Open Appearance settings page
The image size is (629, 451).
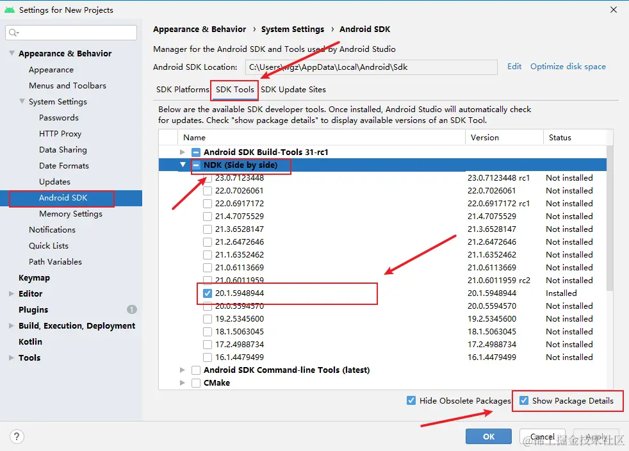coord(51,69)
